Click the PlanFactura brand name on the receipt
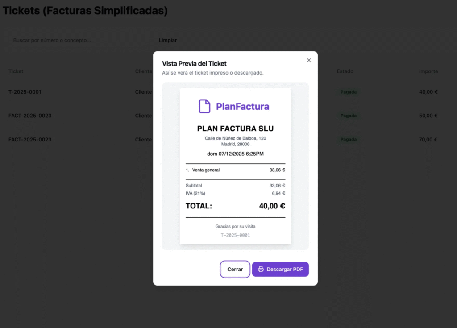 tap(242, 106)
